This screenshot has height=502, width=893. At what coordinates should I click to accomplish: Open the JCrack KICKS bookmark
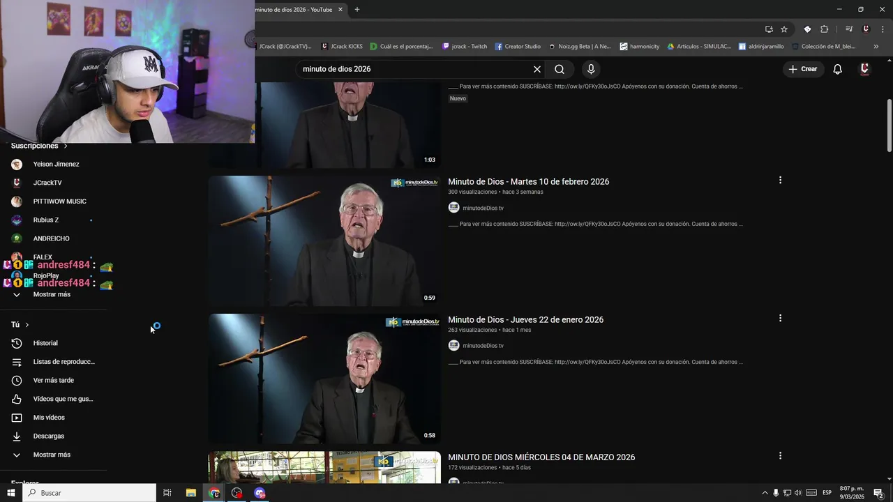342,47
